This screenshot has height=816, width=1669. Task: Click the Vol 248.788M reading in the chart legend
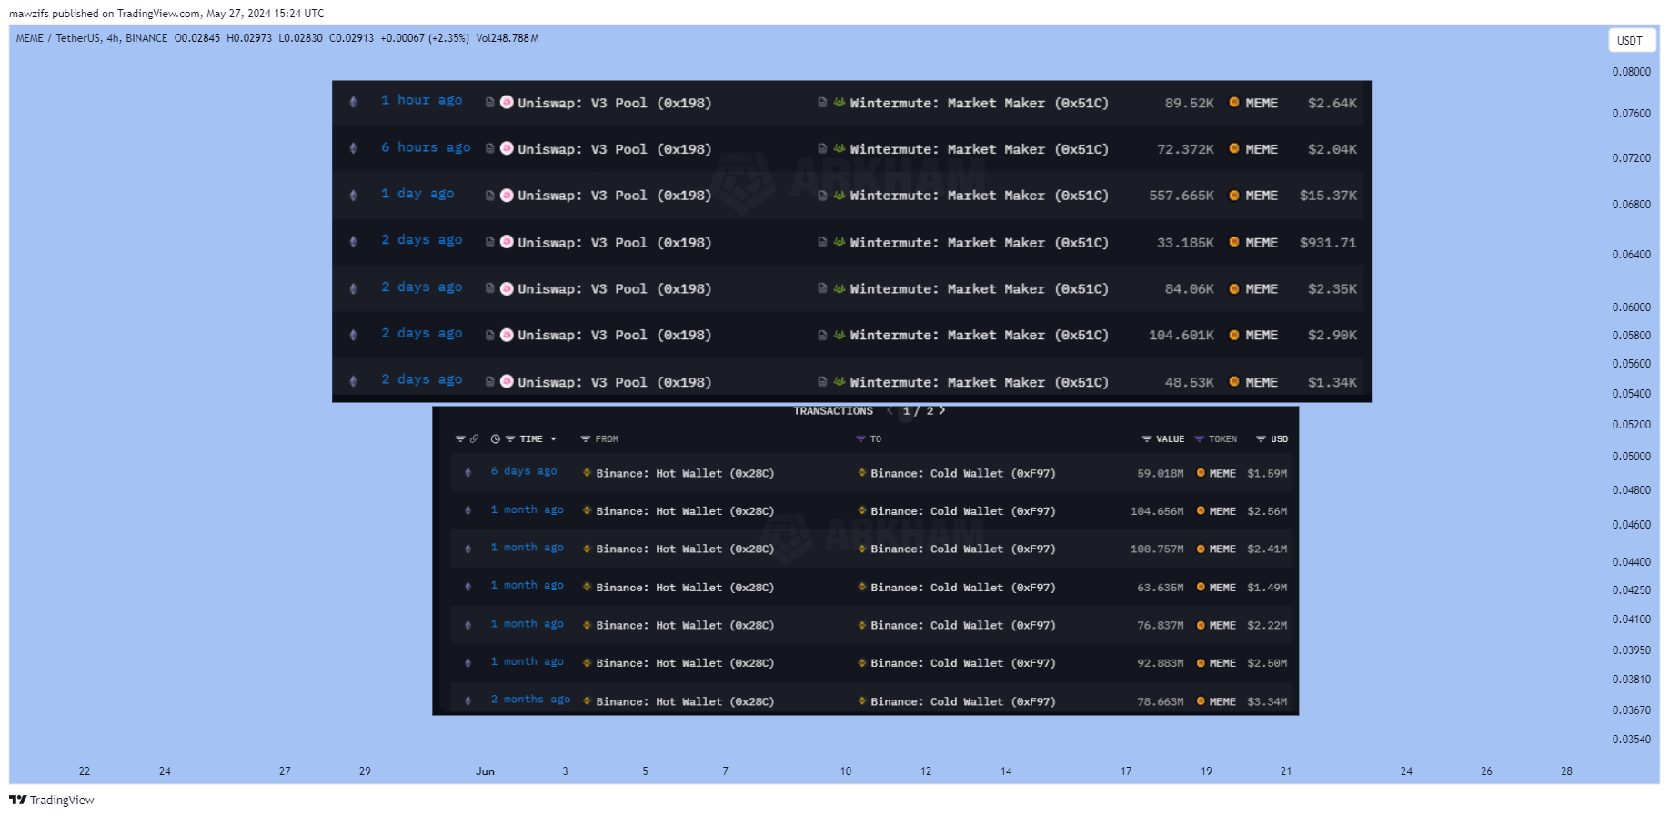[x=508, y=38]
